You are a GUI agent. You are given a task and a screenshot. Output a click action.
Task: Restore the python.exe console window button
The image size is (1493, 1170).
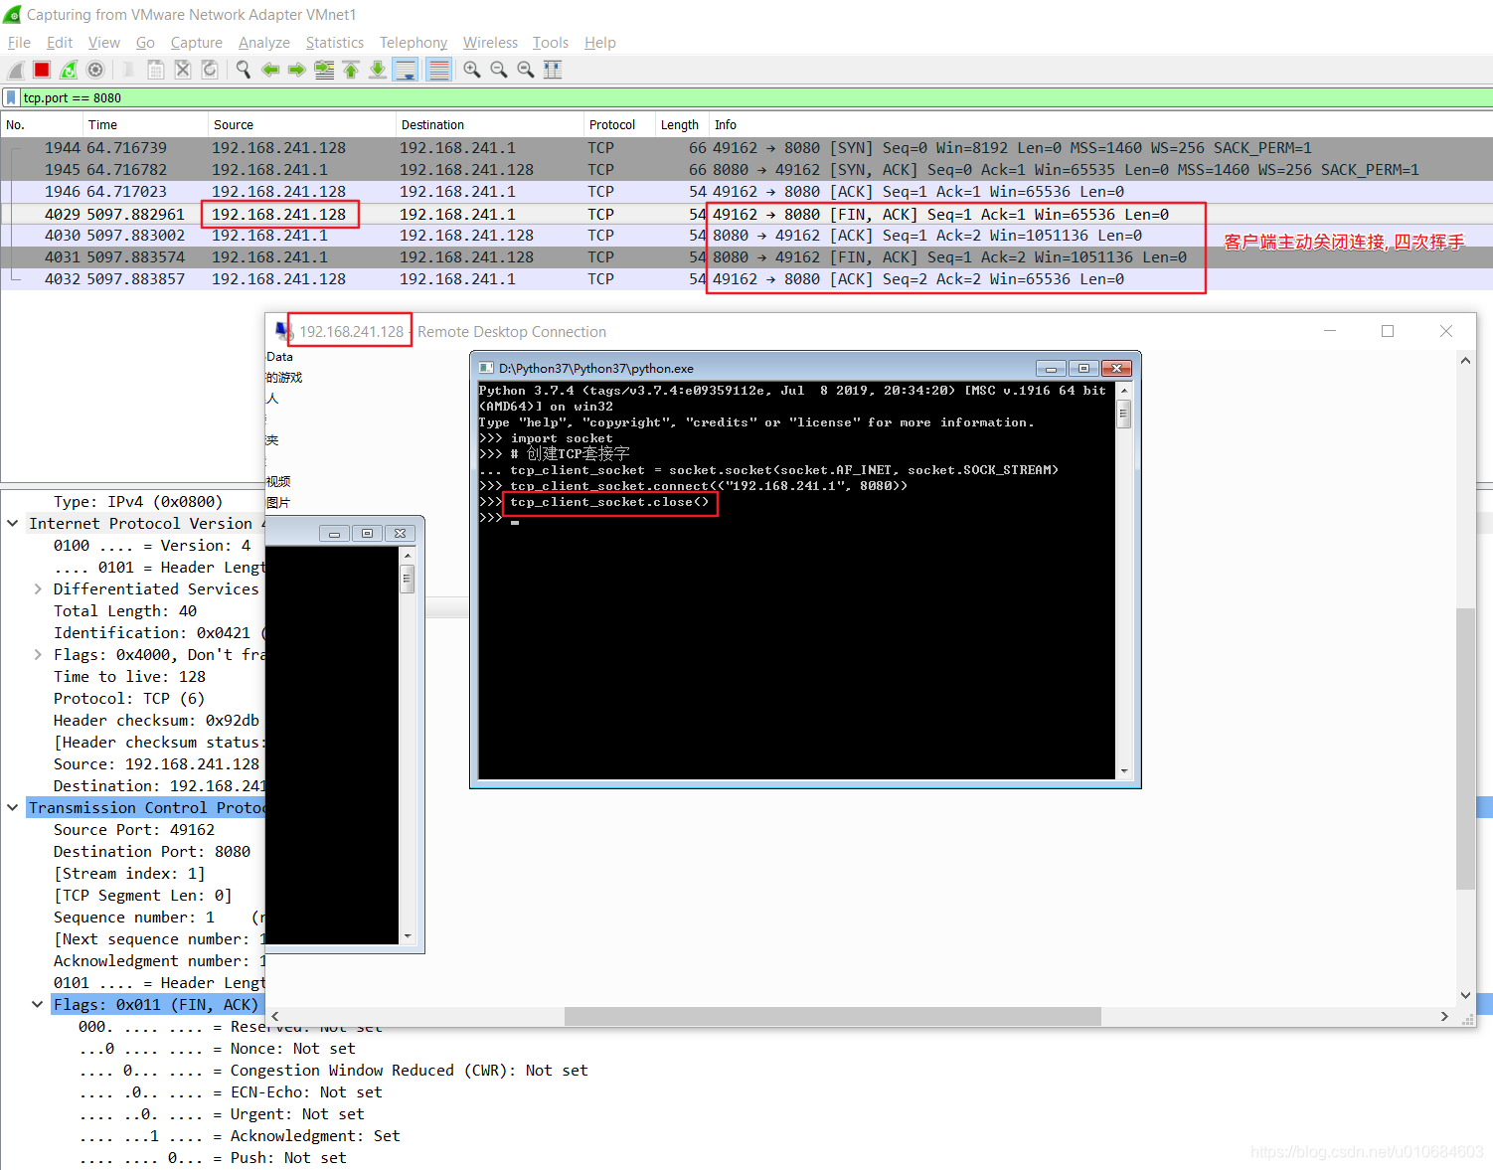(1083, 368)
